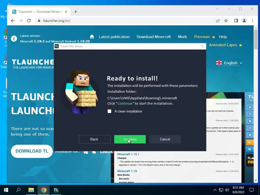Click the Windows platform icon on the page

[x=86, y=152]
